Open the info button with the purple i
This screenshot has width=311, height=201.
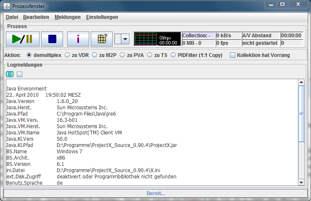pyautogui.click(x=78, y=39)
